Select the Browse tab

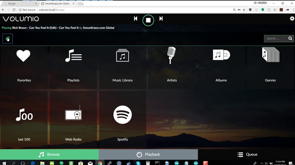click(x=49, y=155)
